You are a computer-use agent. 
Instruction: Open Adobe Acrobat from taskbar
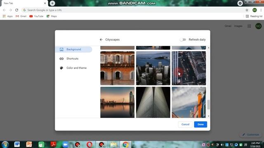[x=53, y=144]
